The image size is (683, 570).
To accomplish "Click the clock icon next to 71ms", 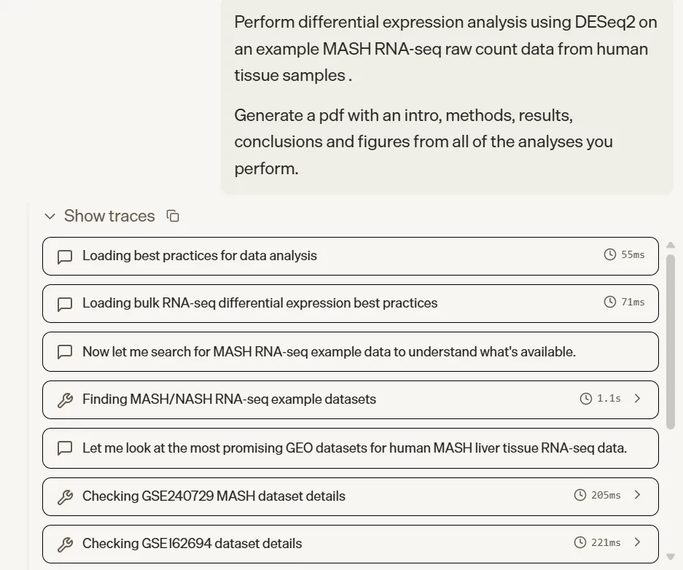I will coord(610,302).
